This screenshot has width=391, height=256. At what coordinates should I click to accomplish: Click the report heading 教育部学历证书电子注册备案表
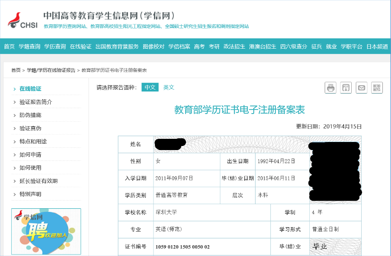(x=239, y=110)
